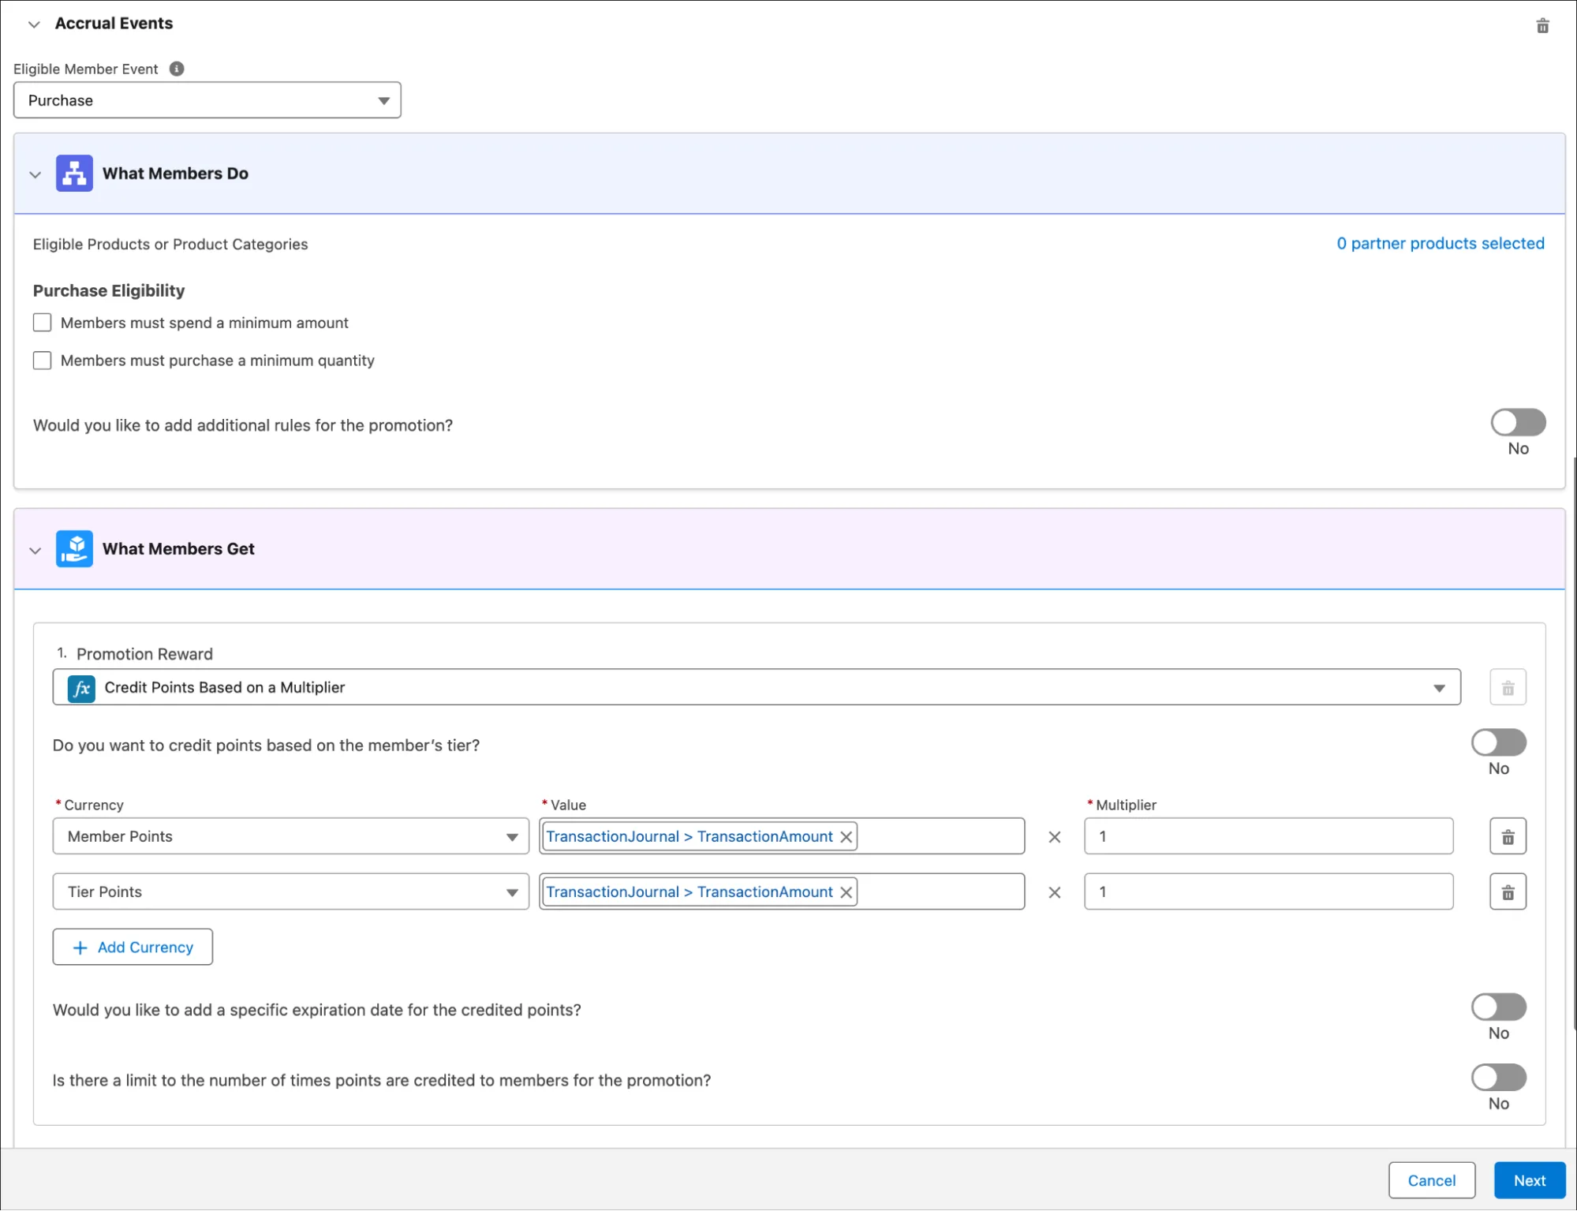Click the Multiplier value input for Member Points
This screenshot has width=1577, height=1211.
point(1267,835)
